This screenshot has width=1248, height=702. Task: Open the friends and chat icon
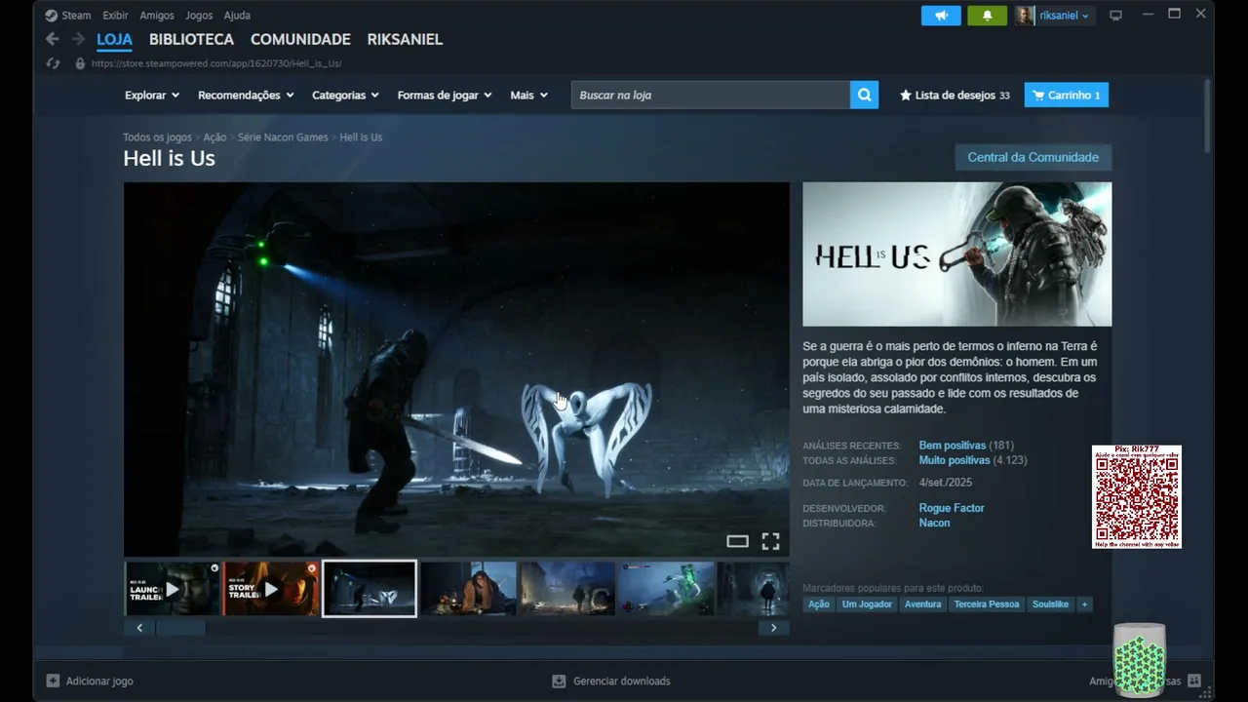1194,681
